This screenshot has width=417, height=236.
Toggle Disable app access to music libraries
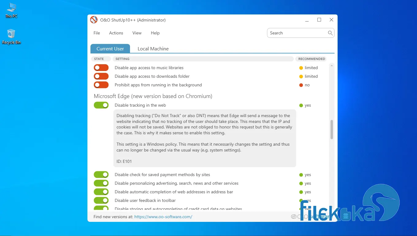click(101, 68)
